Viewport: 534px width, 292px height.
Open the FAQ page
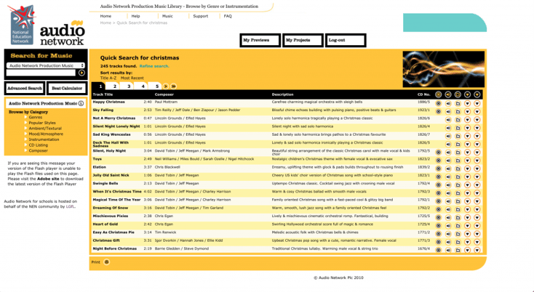(228, 16)
